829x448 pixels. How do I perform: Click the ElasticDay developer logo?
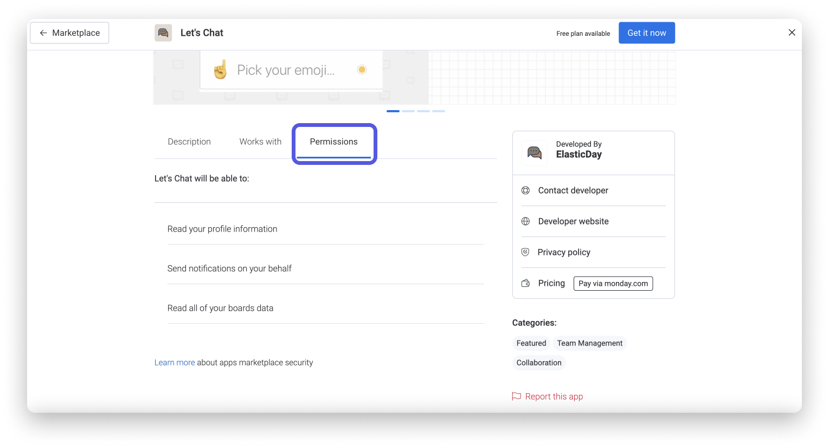click(x=535, y=153)
